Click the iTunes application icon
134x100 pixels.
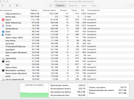3,26
